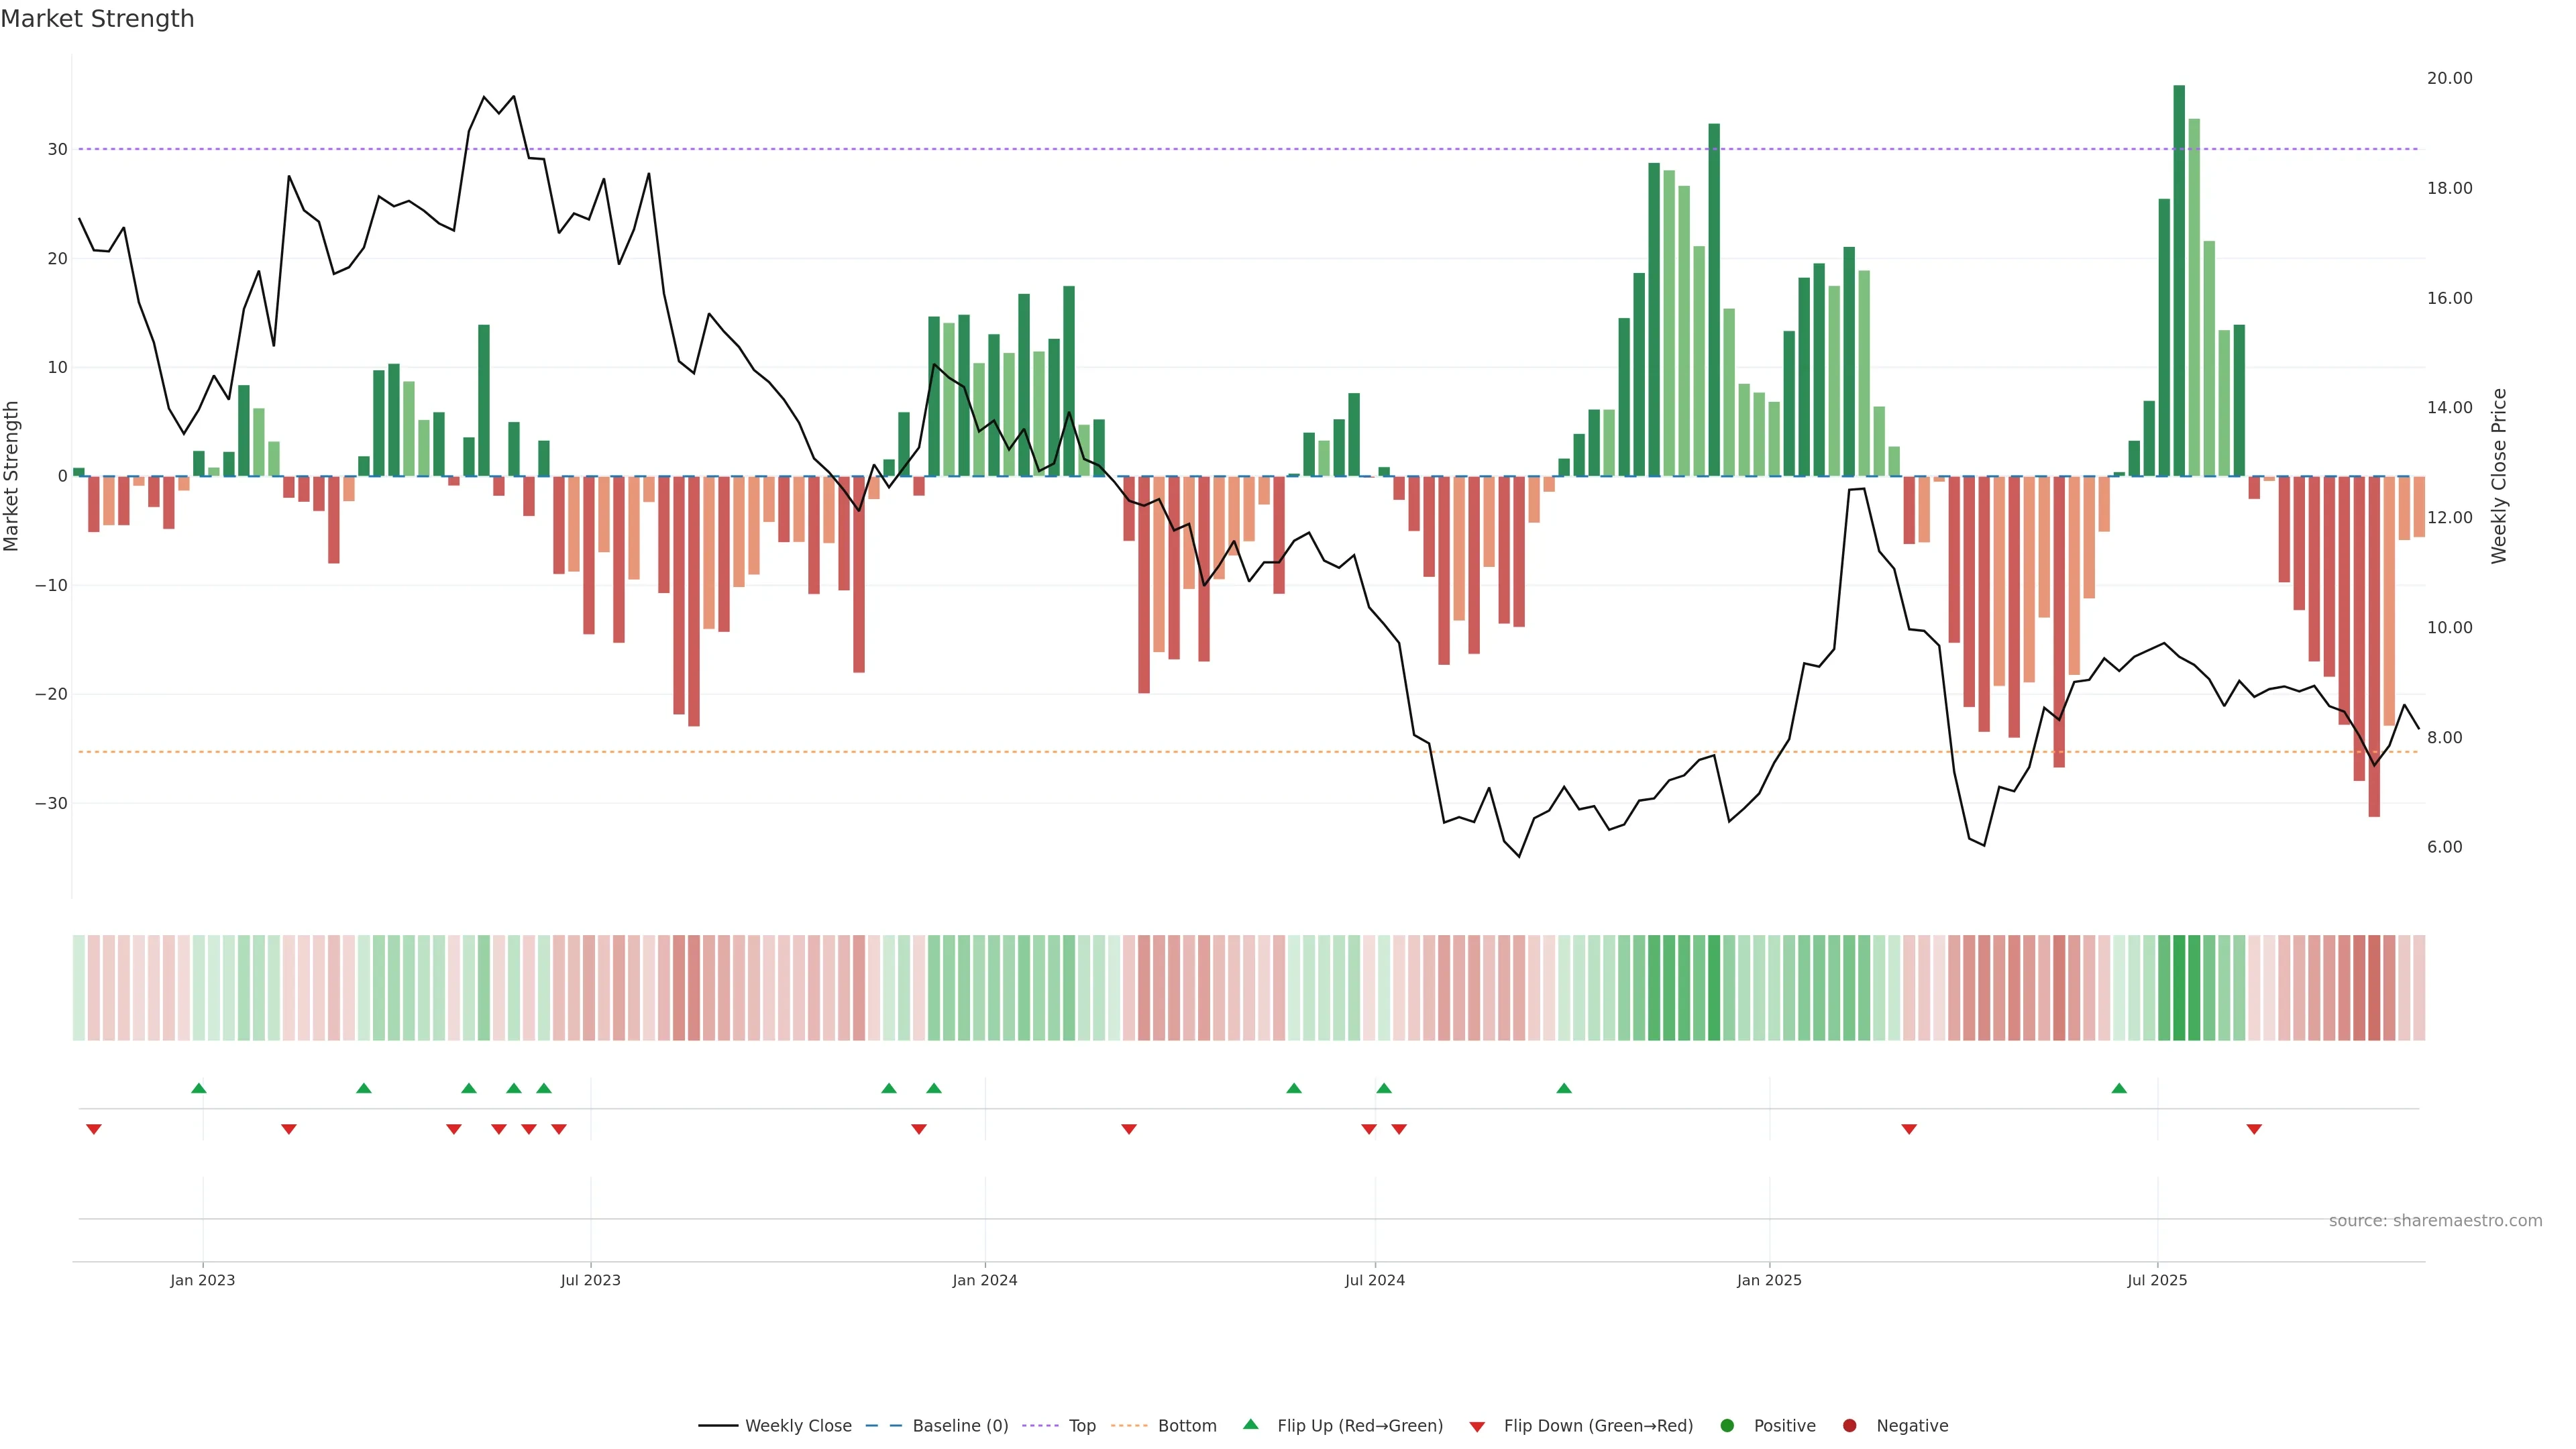Click Positive green circle legend icon
This screenshot has height=1449, width=2576.
click(x=1727, y=1426)
